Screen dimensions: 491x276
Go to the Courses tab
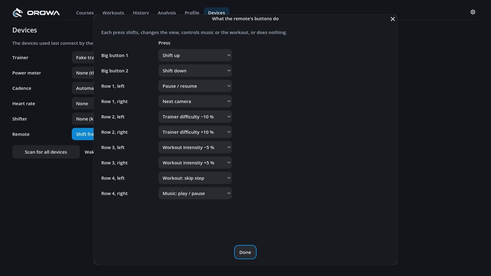tap(85, 13)
